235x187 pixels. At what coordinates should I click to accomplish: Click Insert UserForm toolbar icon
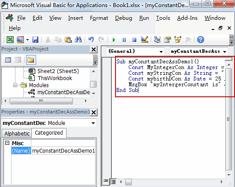(x=20, y=40)
